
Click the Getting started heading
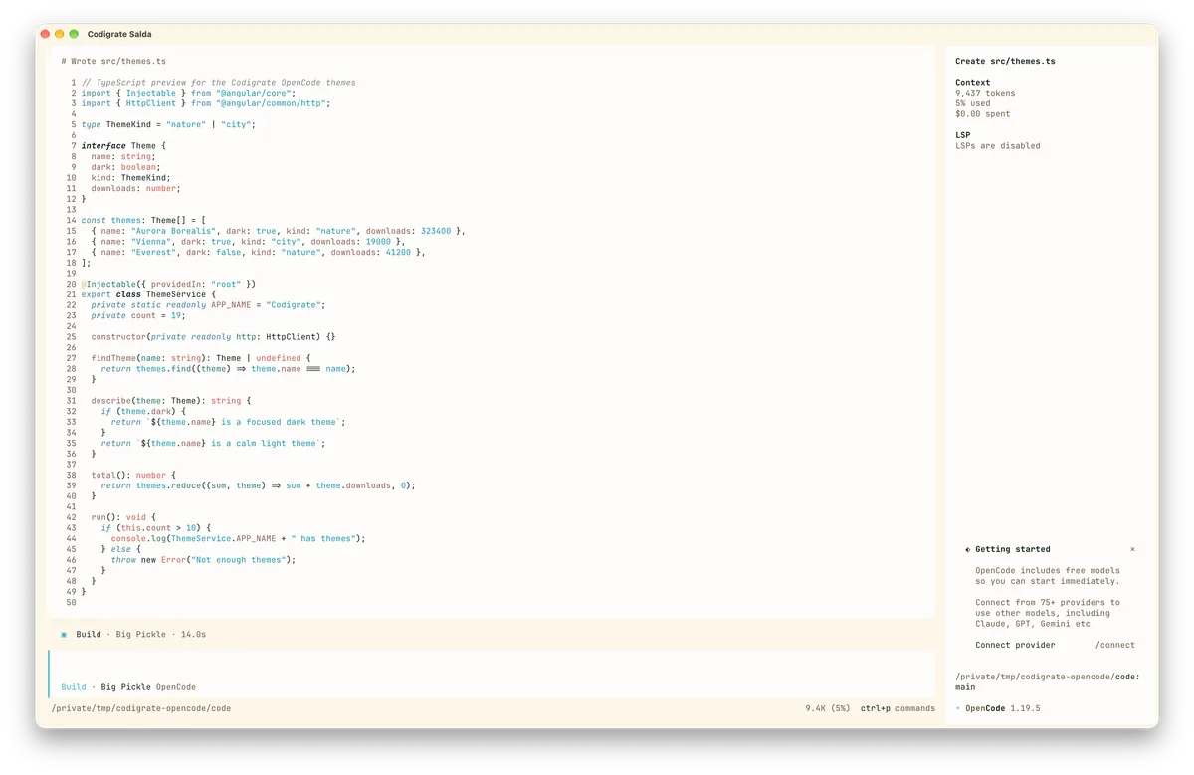coord(1012,549)
